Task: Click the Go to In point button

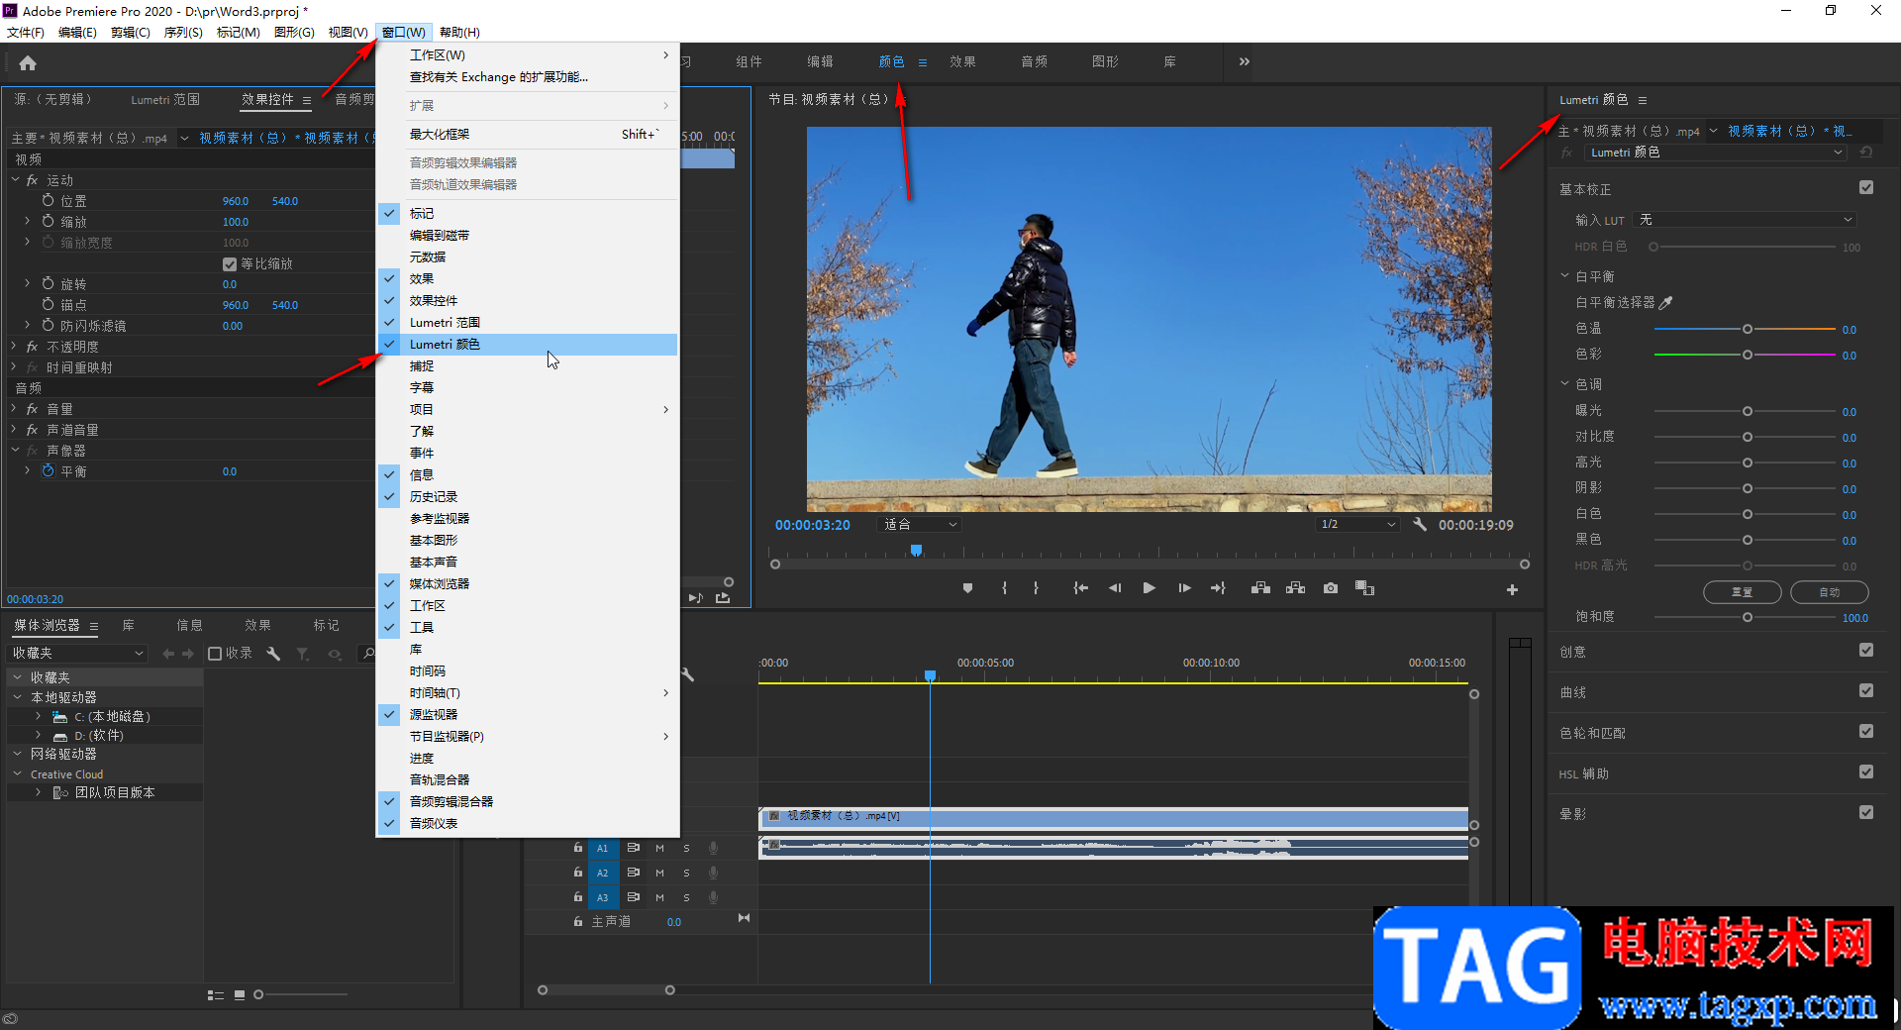Action: point(1081,588)
